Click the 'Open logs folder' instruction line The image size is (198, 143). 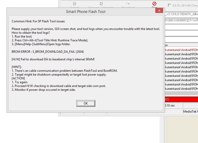pos(41,44)
